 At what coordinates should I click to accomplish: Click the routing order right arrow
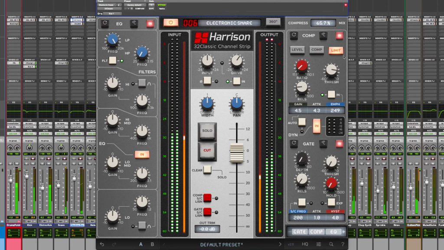click(x=343, y=232)
